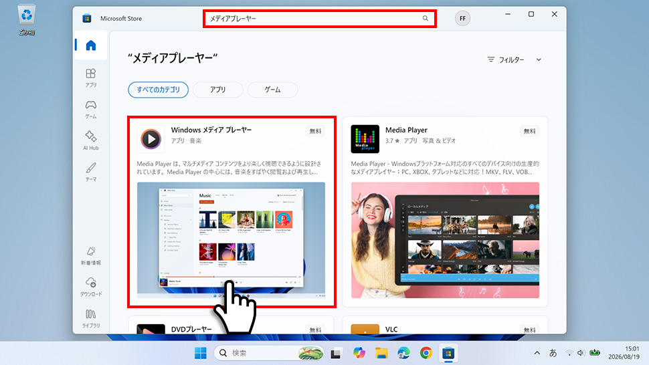Screen dimensions: 649x365
Task: Launch Google Chrome from the taskbar
Action: tap(426, 353)
